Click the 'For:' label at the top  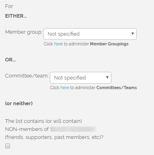10,6
